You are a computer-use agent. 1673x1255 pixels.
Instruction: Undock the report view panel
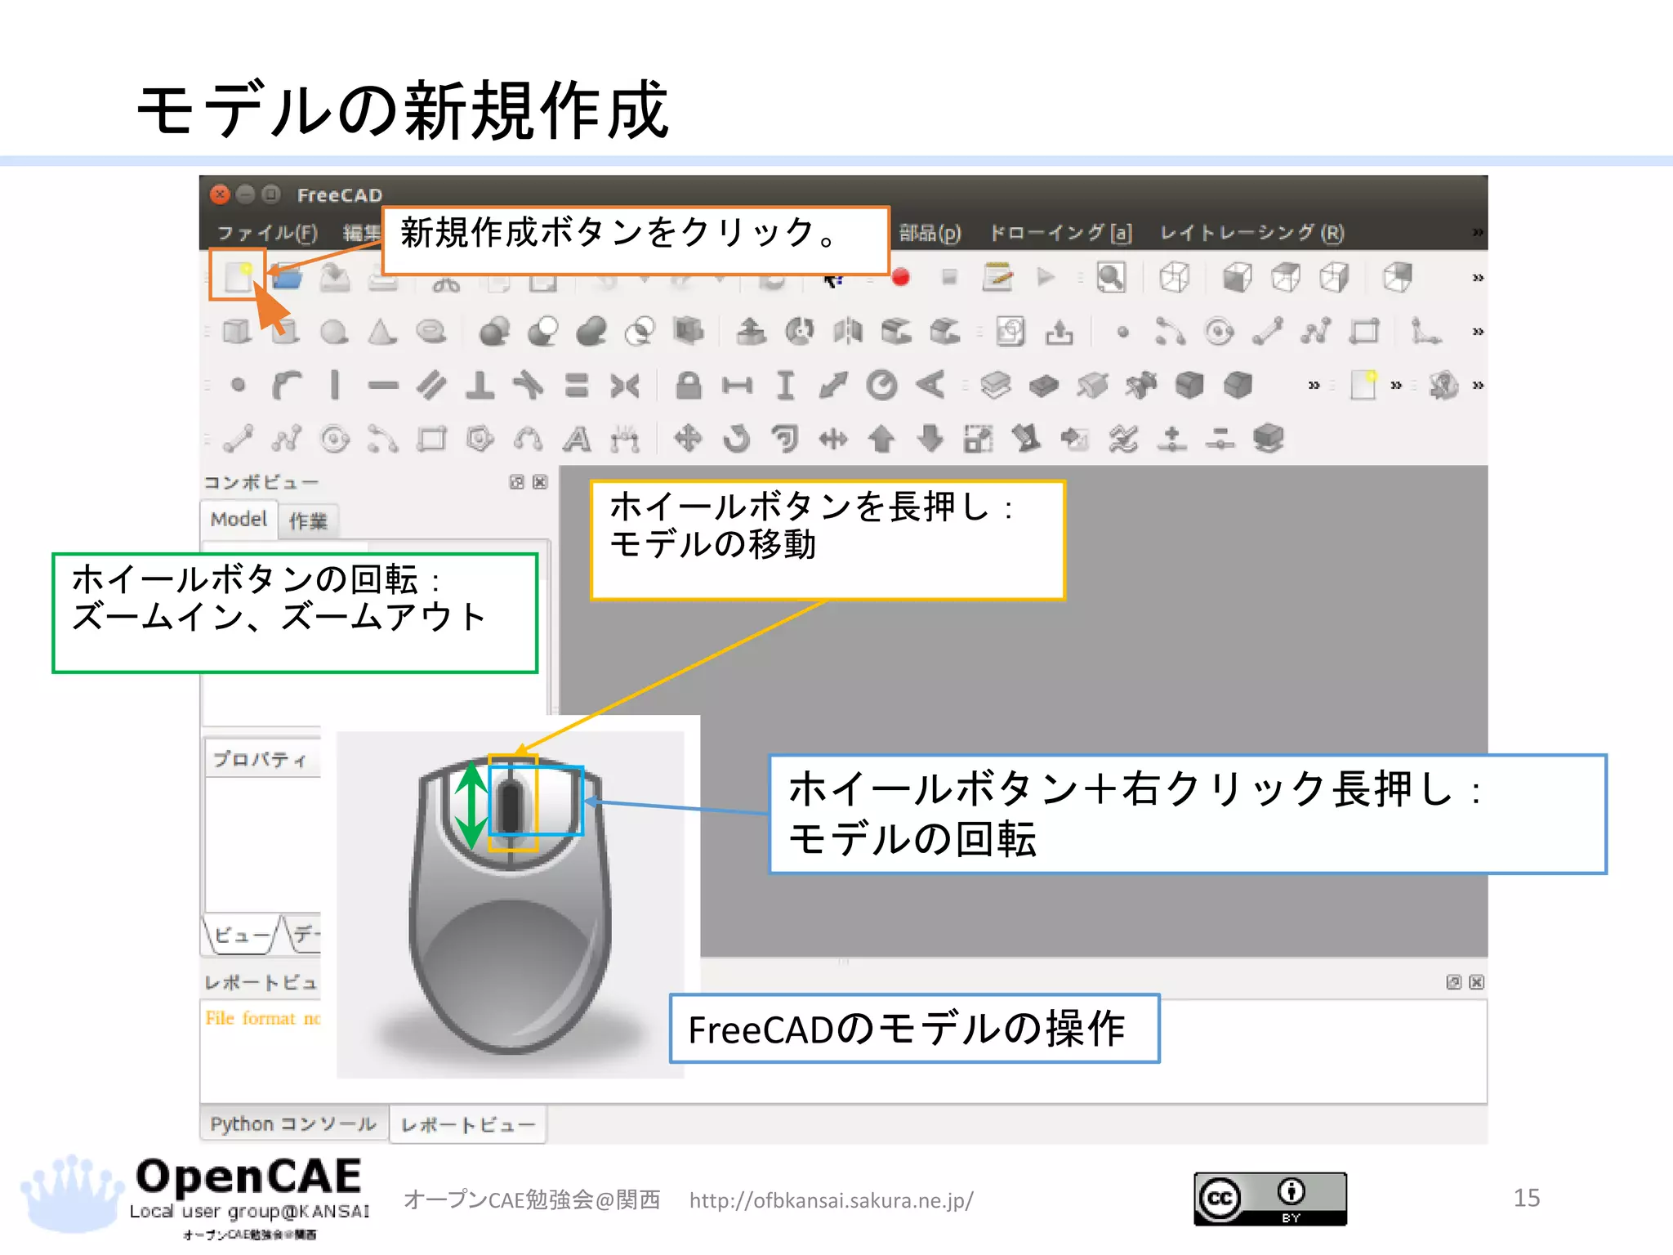click(1453, 982)
